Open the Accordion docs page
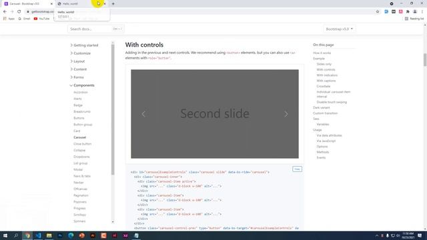The height and width of the screenshot is (240, 427). click(81, 92)
